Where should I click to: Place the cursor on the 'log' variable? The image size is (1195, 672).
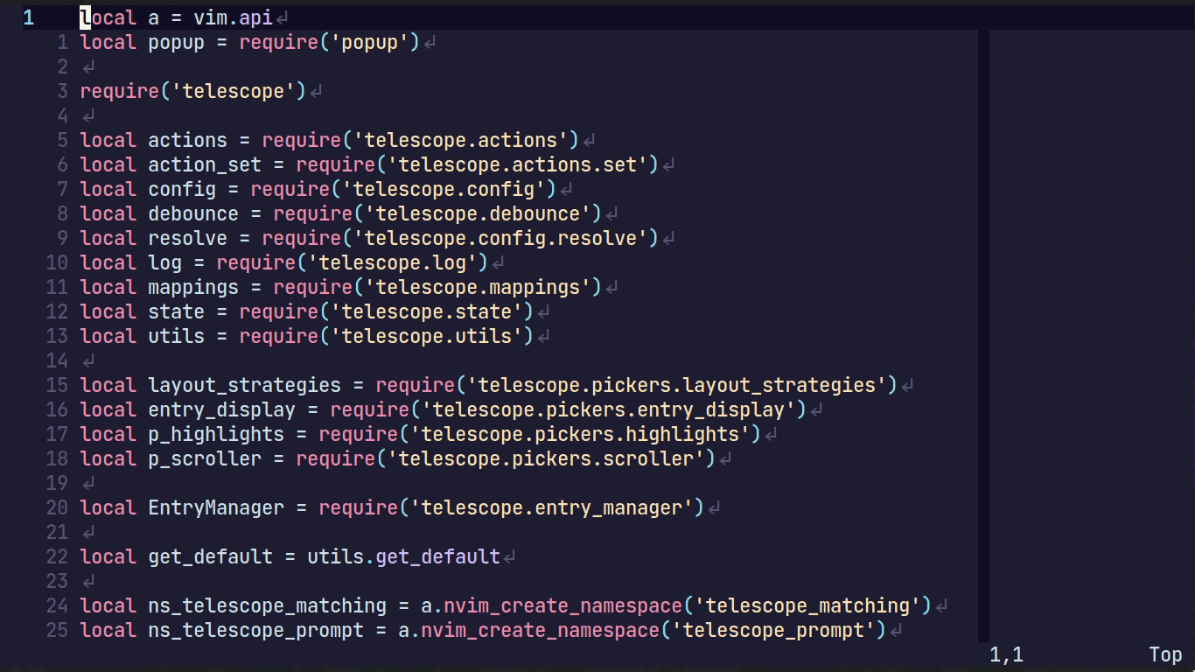[x=164, y=262]
